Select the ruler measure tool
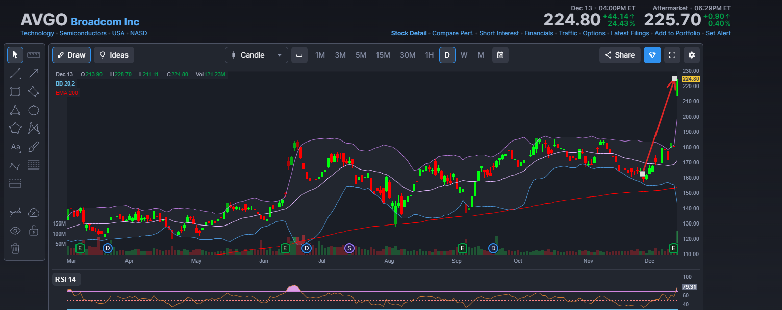Image resolution: width=782 pixels, height=310 pixels. tap(34, 54)
